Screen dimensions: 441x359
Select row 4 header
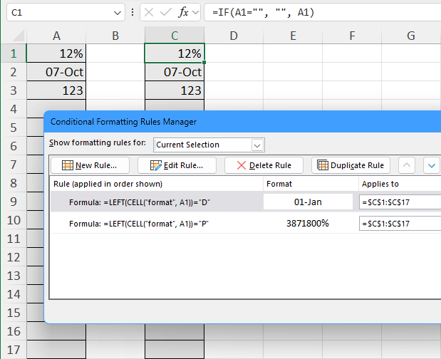14,109
